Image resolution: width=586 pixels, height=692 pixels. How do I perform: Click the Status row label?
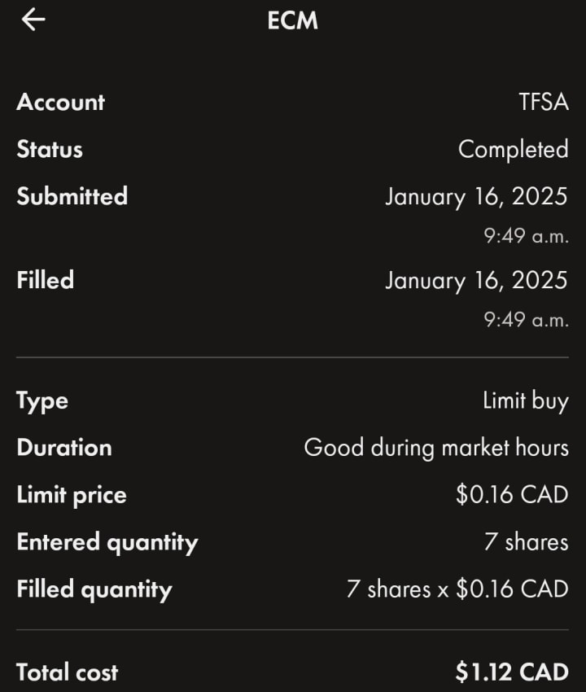(50, 150)
